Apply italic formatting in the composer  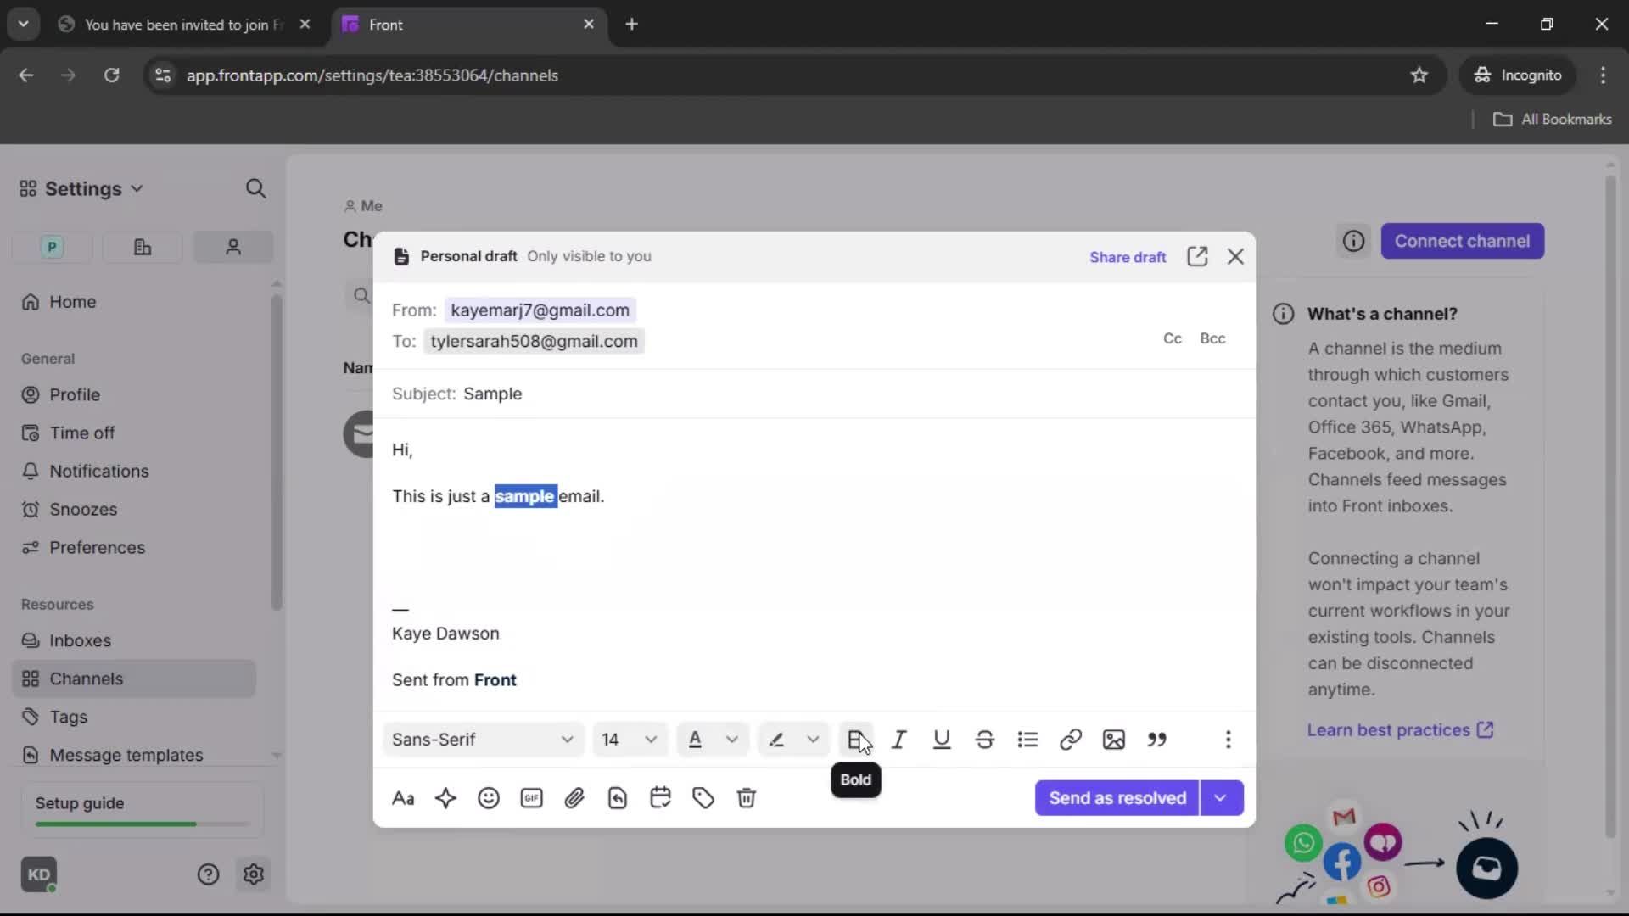tap(899, 740)
